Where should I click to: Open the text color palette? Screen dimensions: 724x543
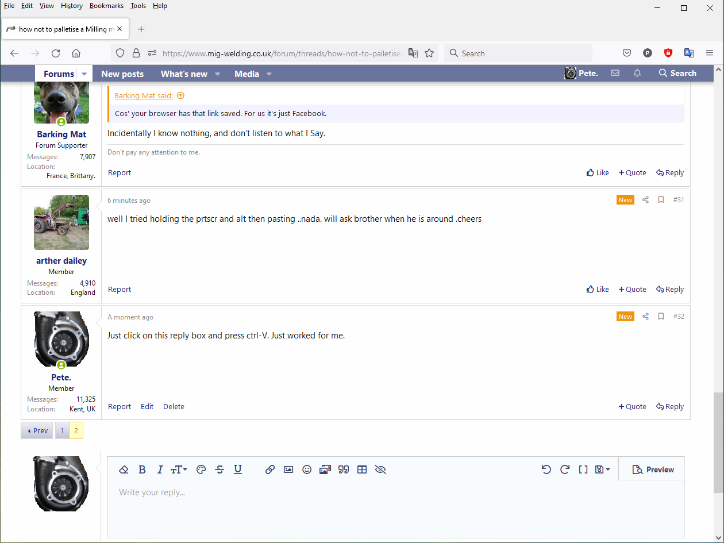pyautogui.click(x=201, y=469)
